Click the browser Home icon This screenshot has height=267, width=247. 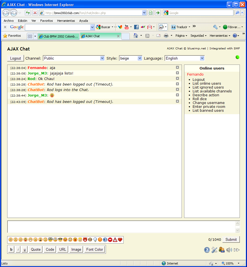point(136,36)
